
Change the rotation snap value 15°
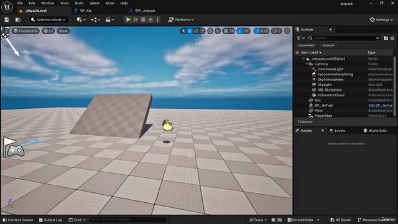[246, 31]
